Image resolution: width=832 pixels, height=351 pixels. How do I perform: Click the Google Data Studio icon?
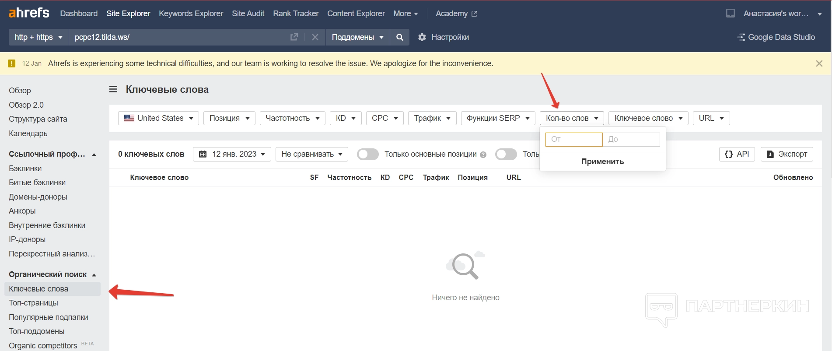(x=741, y=37)
